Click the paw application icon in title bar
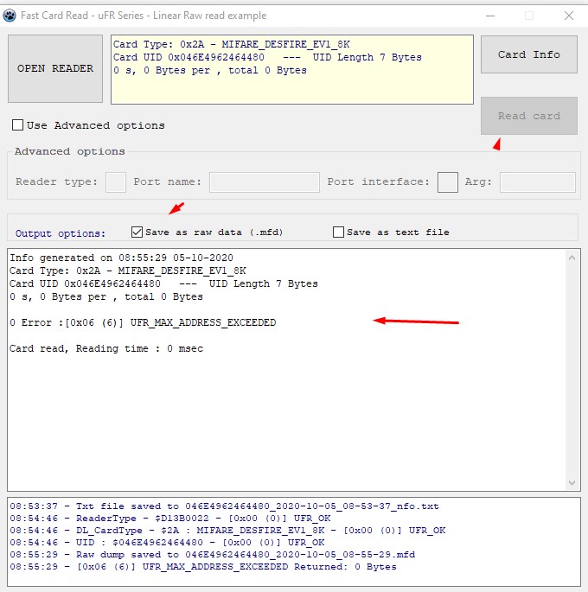 pos(10,16)
